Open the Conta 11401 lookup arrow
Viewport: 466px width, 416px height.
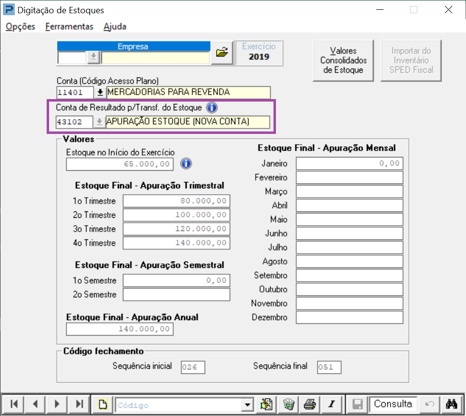tap(100, 92)
